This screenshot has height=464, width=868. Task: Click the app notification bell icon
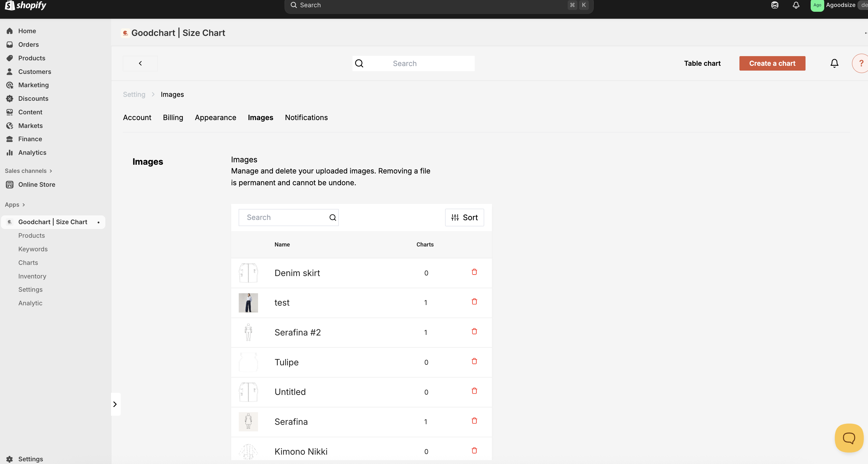coord(834,63)
